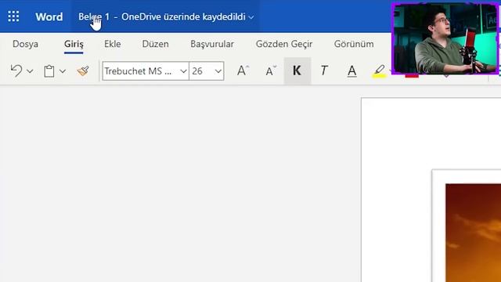501x282 pixels.
Task: Increase font size with larger A
Action: (243, 70)
